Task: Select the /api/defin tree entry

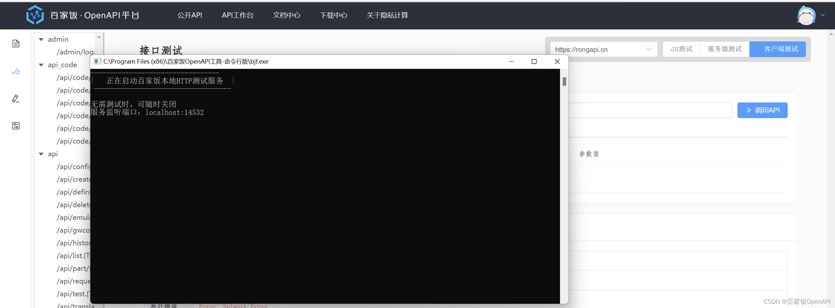Action: click(73, 192)
